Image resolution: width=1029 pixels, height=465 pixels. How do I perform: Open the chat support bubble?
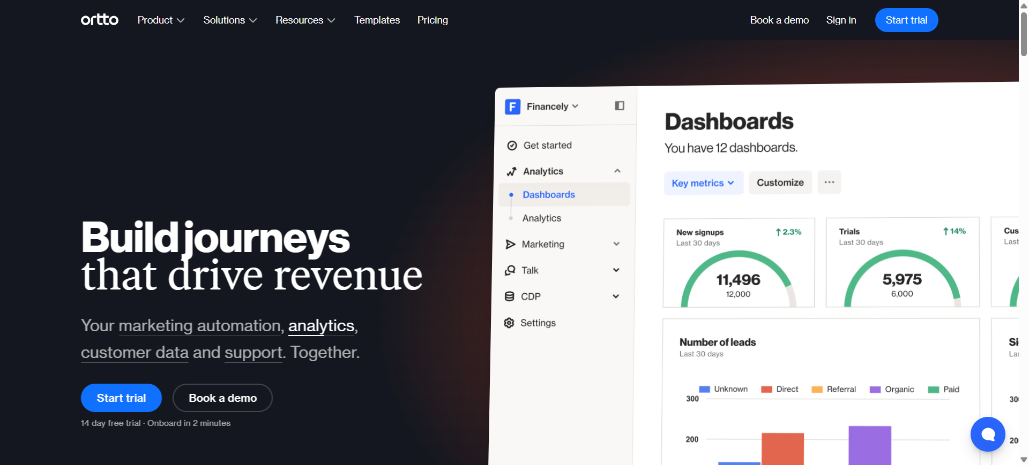pos(987,434)
